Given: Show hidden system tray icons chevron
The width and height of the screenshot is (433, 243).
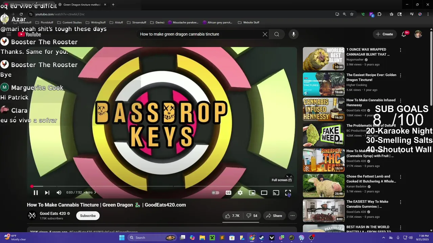Looking at the screenshot, I should click(x=383, y=238).
